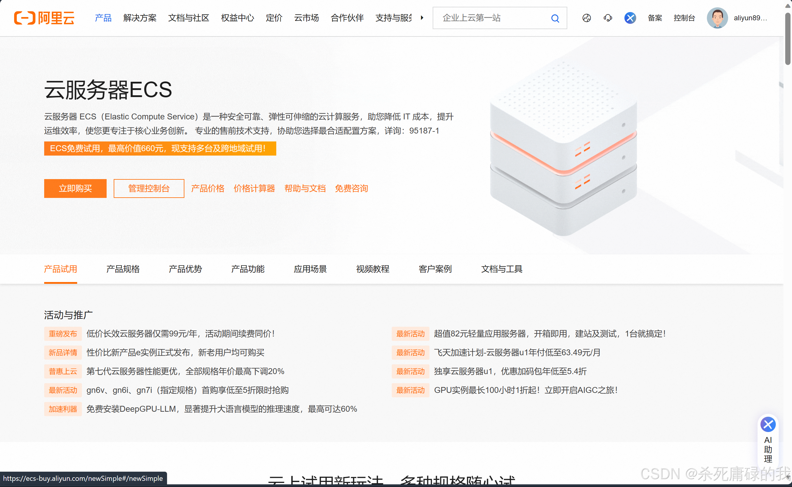The image size is (792, 487).
Task: Open the 支持与服务 menu
Action: coord(393,18)
